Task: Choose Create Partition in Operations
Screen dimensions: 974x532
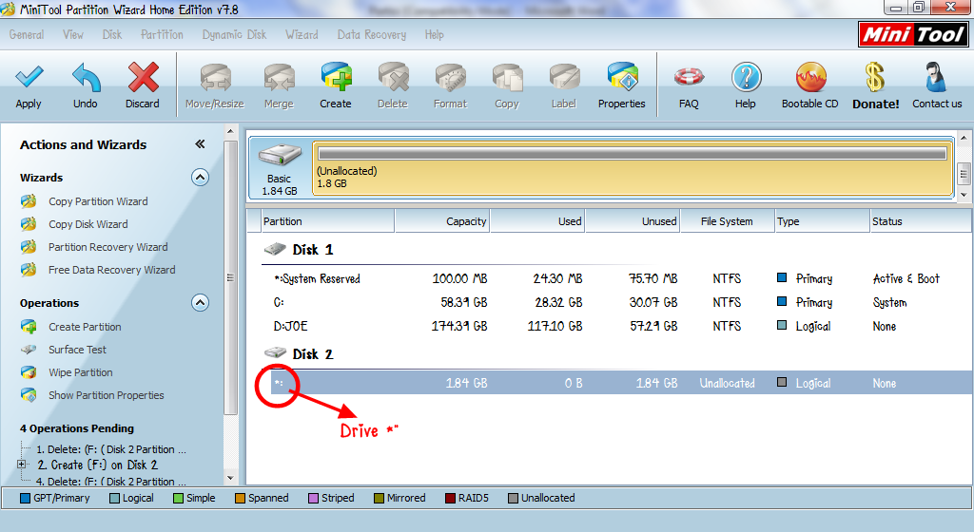Action: [x=85, y=327]
